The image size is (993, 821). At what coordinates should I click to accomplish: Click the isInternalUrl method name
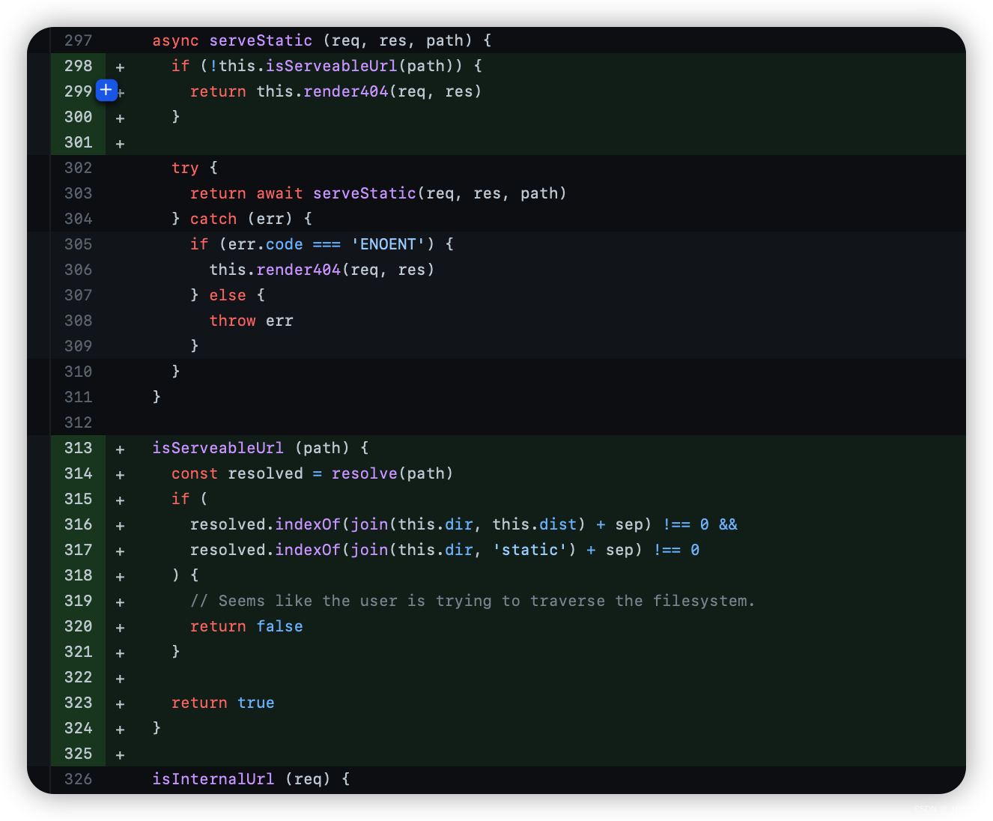(213, 779)
